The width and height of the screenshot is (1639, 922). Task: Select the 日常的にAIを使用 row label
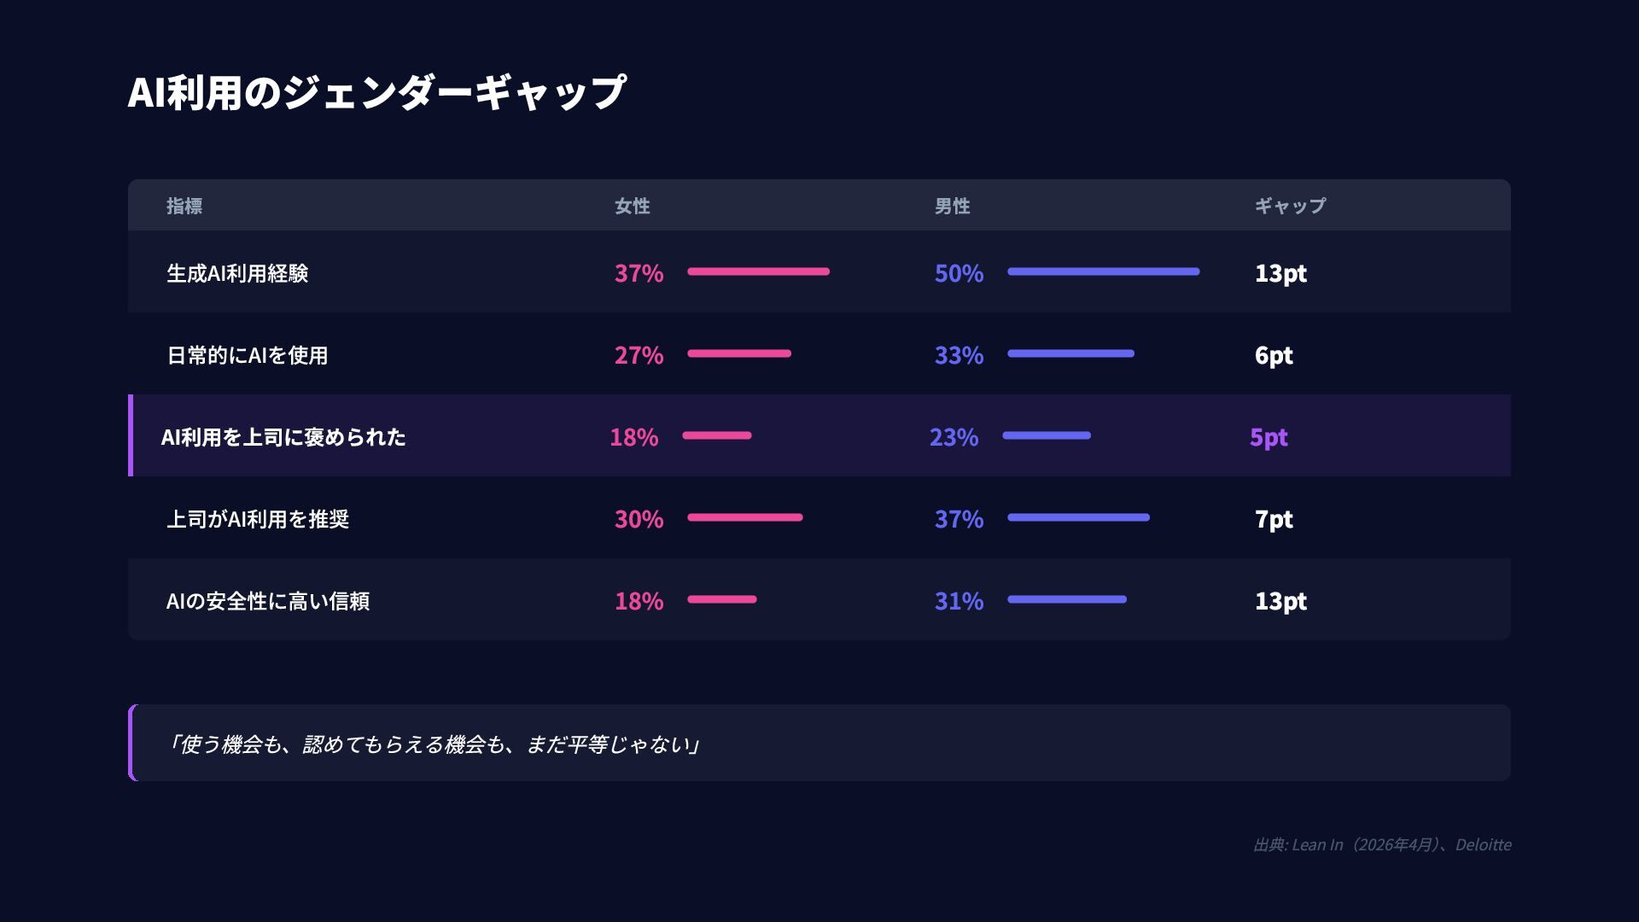248,355
